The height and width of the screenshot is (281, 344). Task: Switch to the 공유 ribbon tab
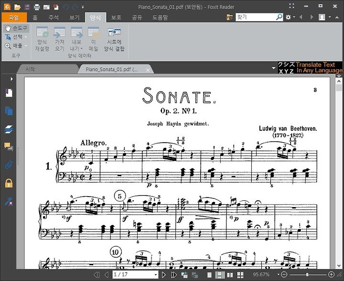[x=137, y=17]
